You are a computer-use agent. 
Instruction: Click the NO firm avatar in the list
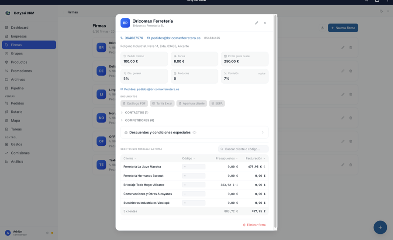[101, 118]
